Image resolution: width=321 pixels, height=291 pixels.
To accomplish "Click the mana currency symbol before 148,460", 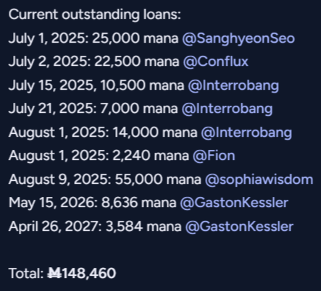I will click(54, 274).
